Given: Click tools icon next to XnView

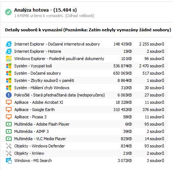Looking at the screenshot, I should pos(9,153).
